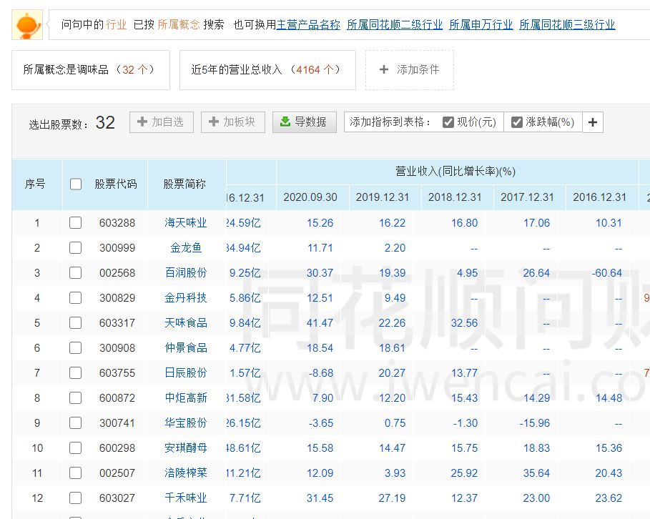Image resolution: width=650 pixels, height=519 pixels.
Task: Click value -60.64 in 百润股份 row
Action: 607,273
